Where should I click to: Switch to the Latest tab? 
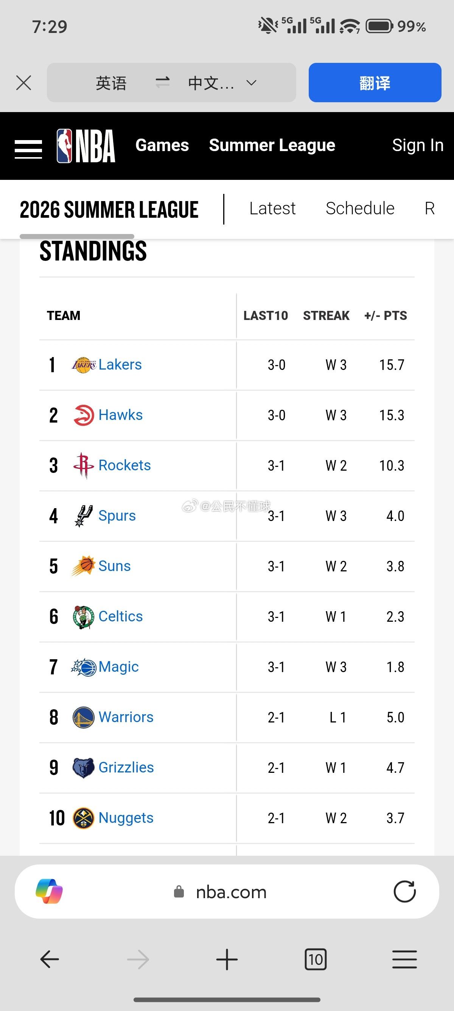pyautogui.click(x=272, y=208)
